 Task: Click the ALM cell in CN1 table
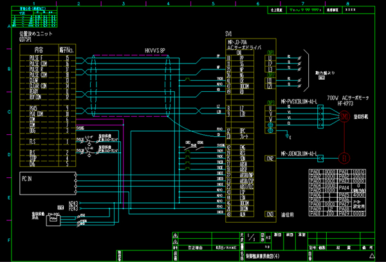point(243,214)
